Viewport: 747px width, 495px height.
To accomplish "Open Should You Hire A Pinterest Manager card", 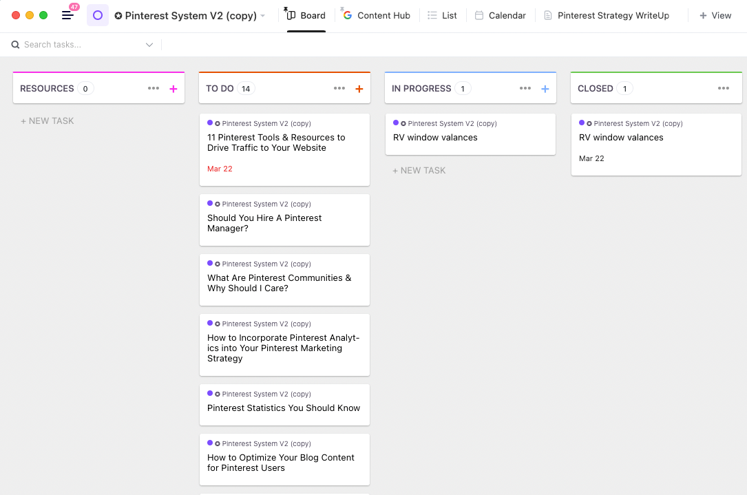I will coord(284,220).
